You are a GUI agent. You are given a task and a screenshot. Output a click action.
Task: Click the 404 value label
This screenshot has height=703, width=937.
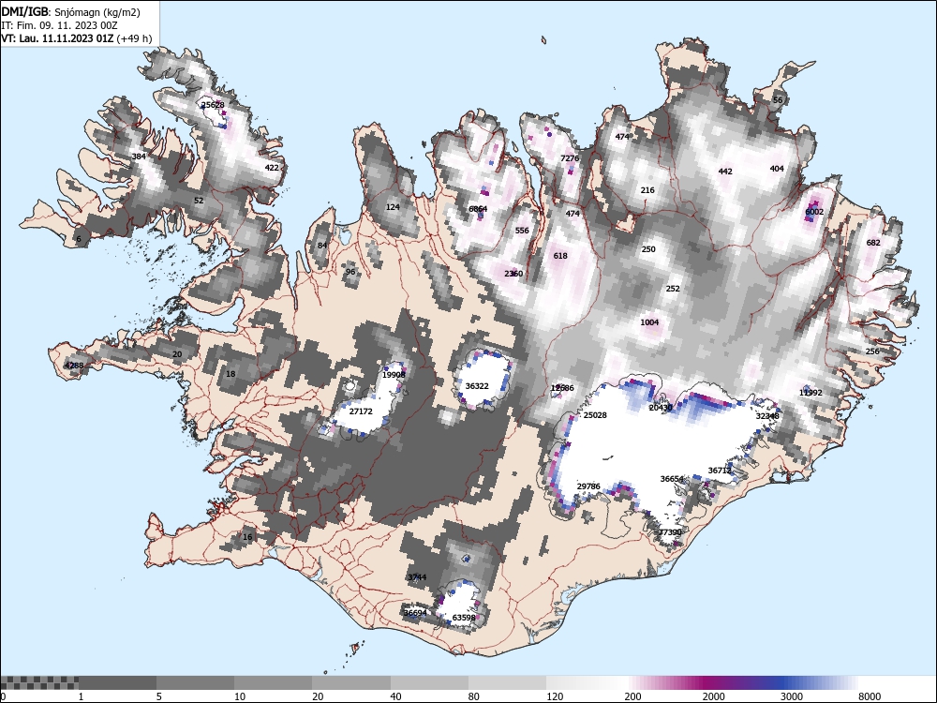coord(776,169)
